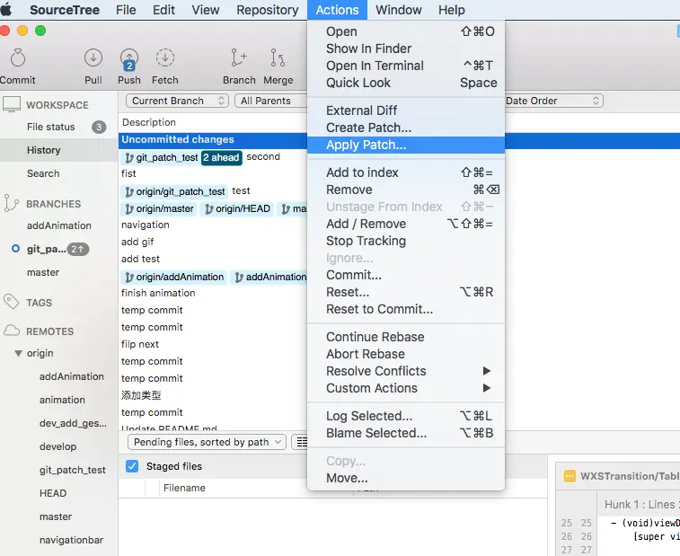Open the Window menu in menu bar

399,10
